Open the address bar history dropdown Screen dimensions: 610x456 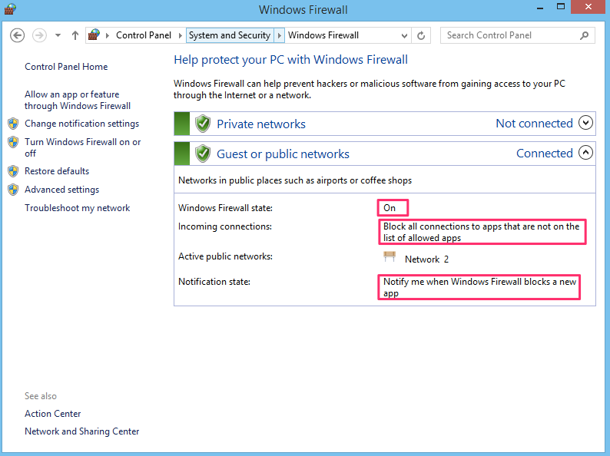click(x=404, y=36)
